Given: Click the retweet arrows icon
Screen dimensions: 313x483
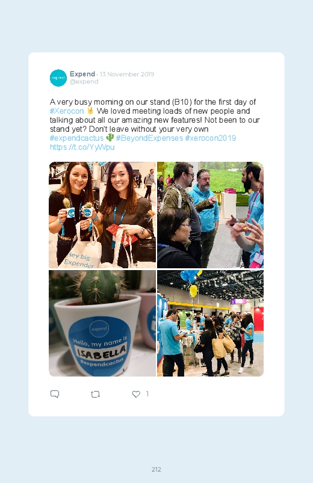Looking at the screenshot, I should point(95,394).
